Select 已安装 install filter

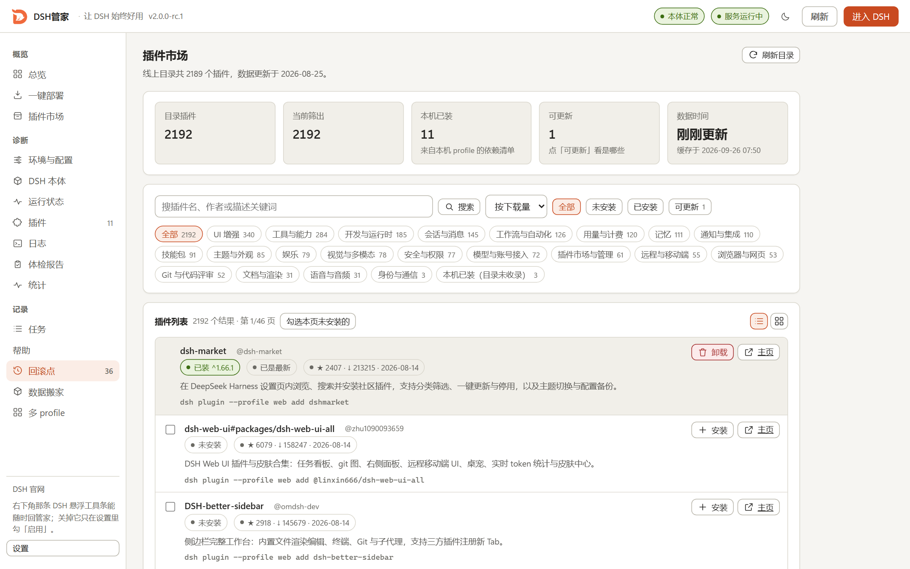coord(645,207)
